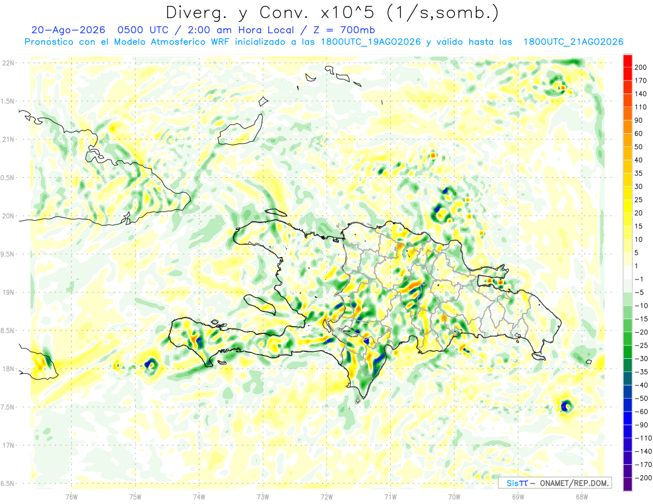Click the '7.5N' latitude label
653x504 pixels.
point(8,407)
